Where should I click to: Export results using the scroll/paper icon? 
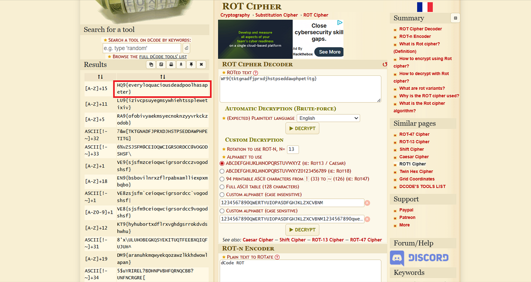pyautogui.click(x=161, y=64)
